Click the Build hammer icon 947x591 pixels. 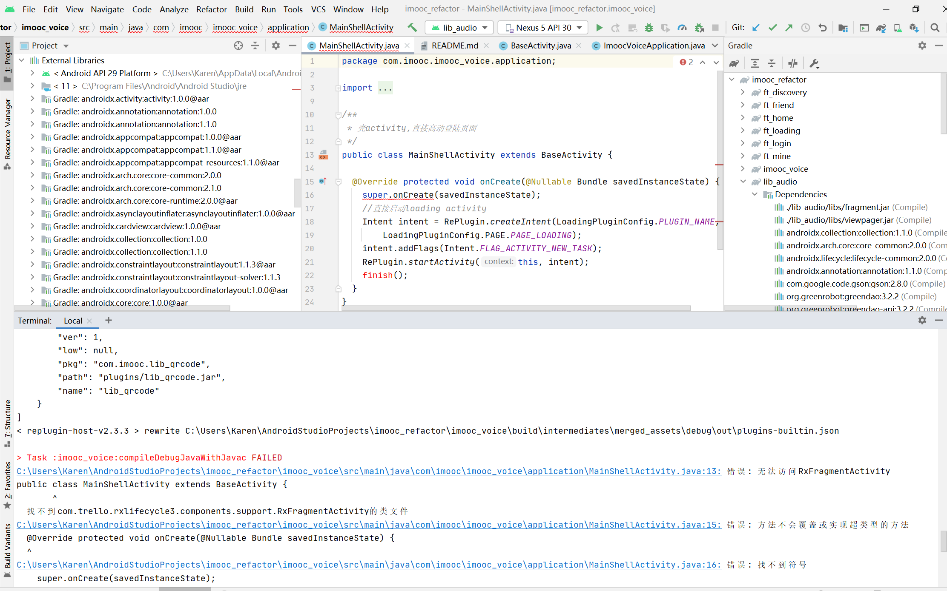tap(413, 27)
